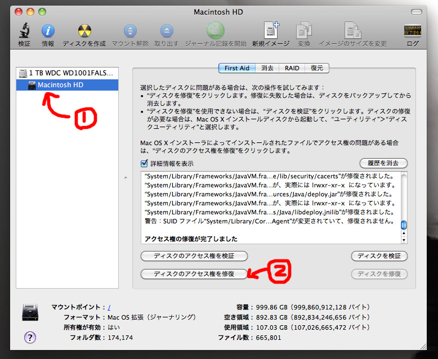Click the hard drive icon beside volume info
This screenshot has height=359, width=438.
pos(30,312)
